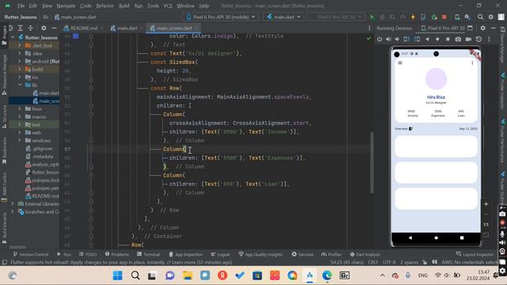The width and height of the screenshot is (507, 285).
Task: Run the app with the green play button
Action: [372, 17]
